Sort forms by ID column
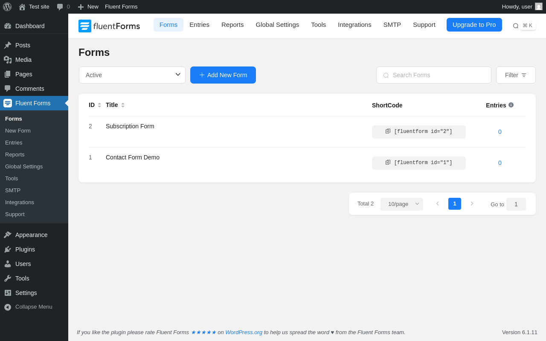 tap(99, 105)
